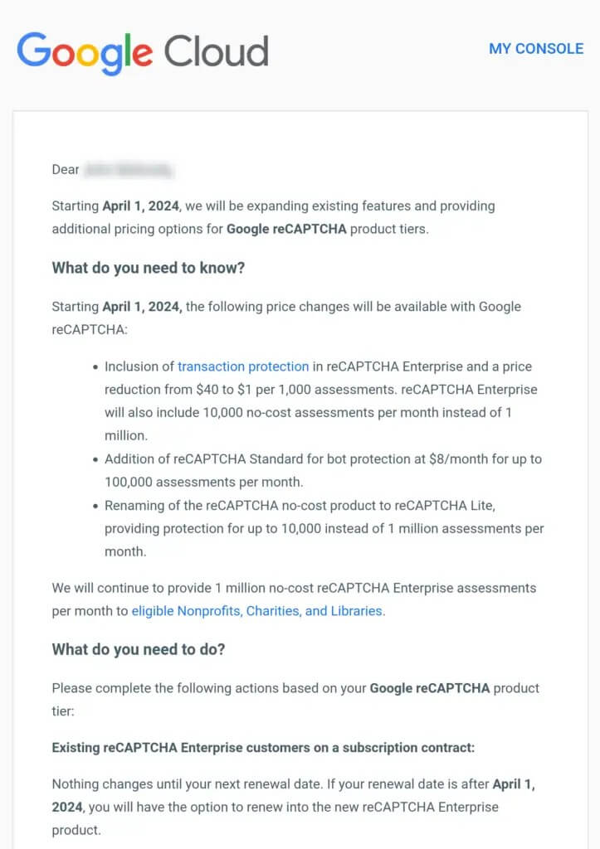Click the "Dear" greeting word
Screen dimensions: 600x849
coord(66,170)
